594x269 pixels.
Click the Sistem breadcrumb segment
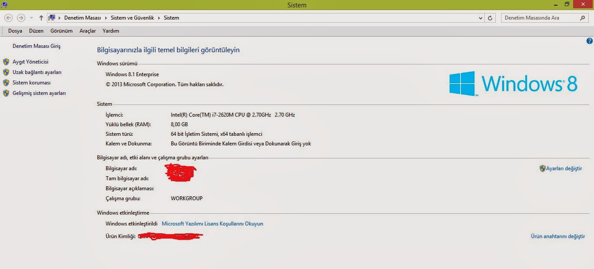tap(171, 18)
